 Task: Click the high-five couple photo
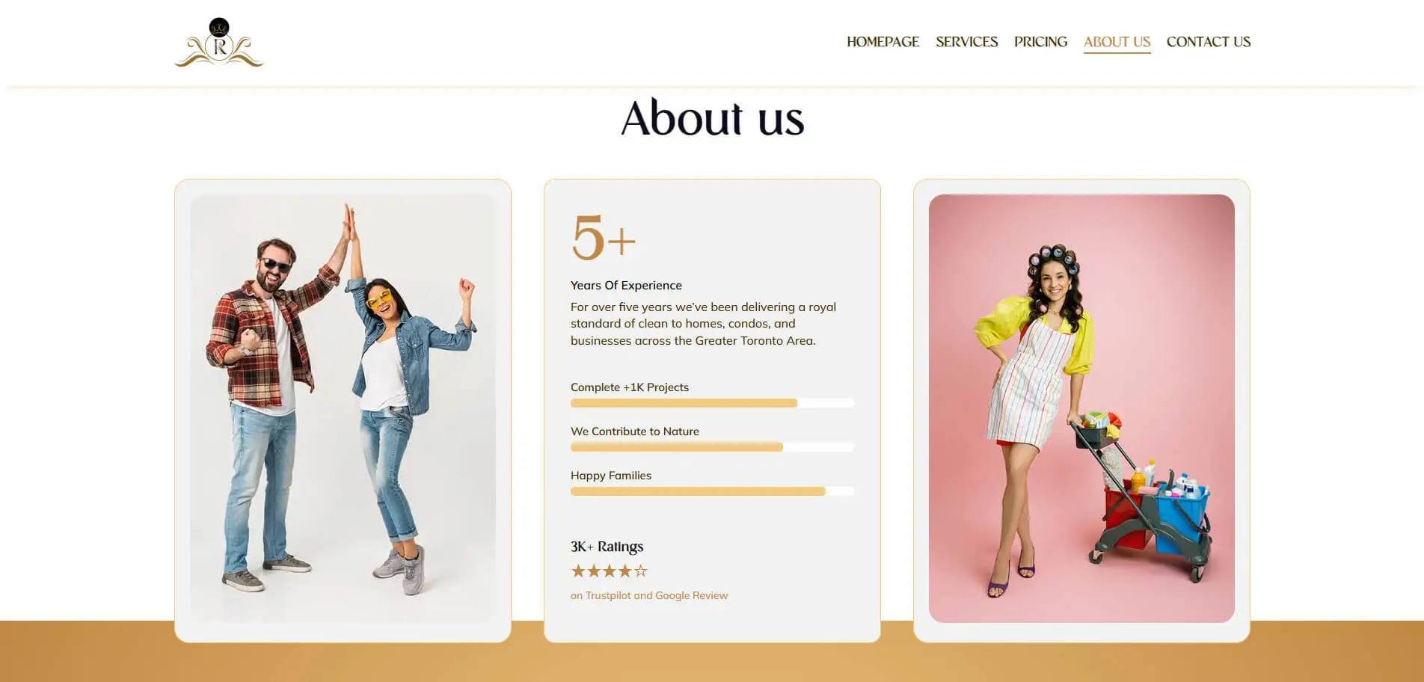(x=343, y=408)
